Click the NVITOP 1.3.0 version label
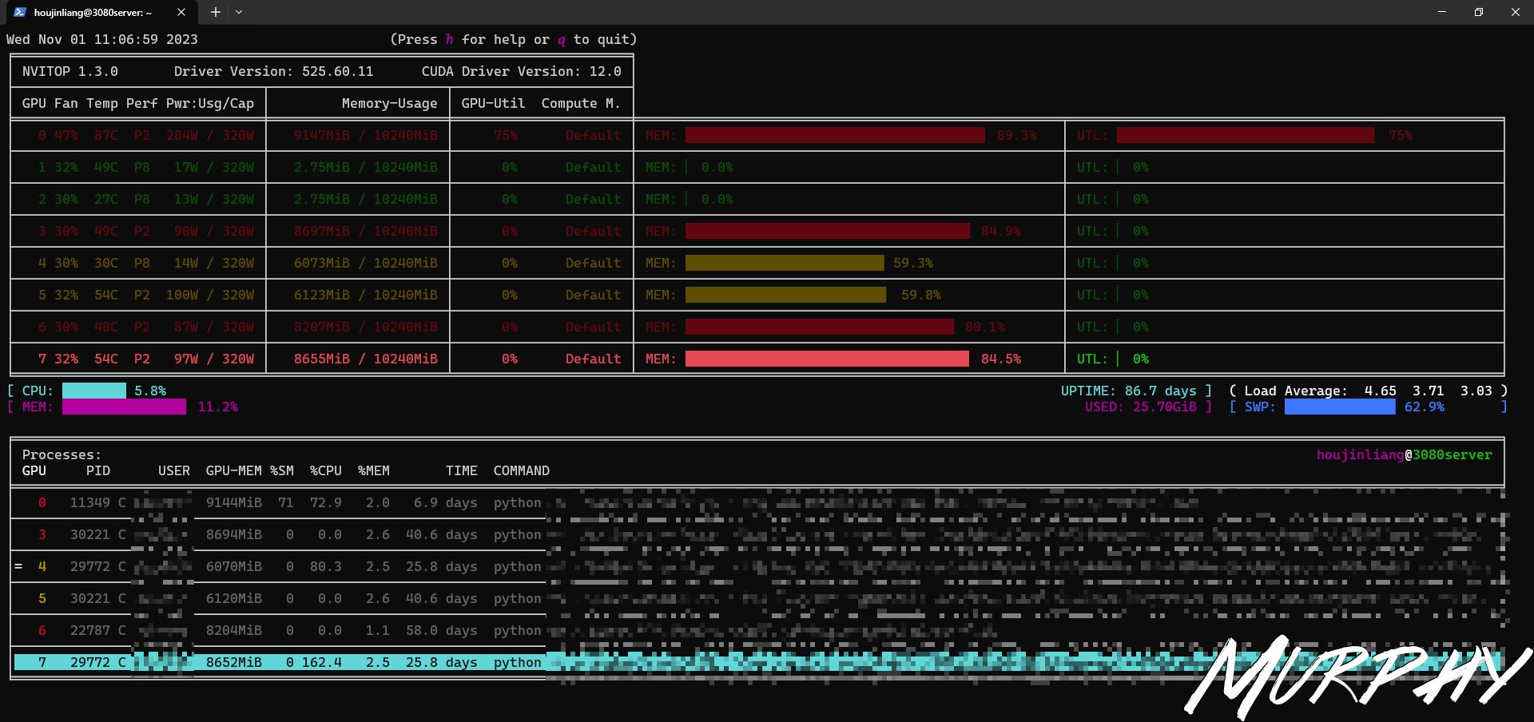 coord(70,71)
